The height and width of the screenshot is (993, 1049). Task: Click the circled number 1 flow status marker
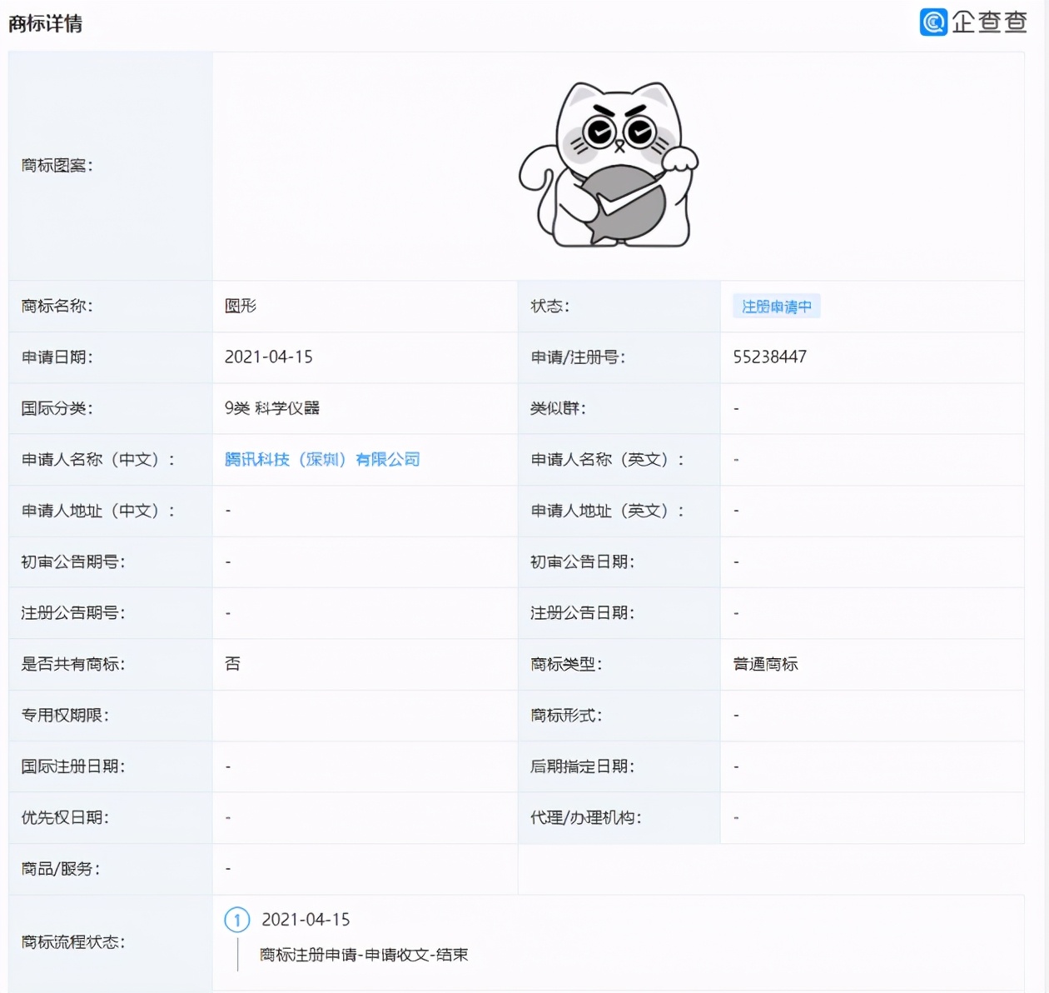237,921
